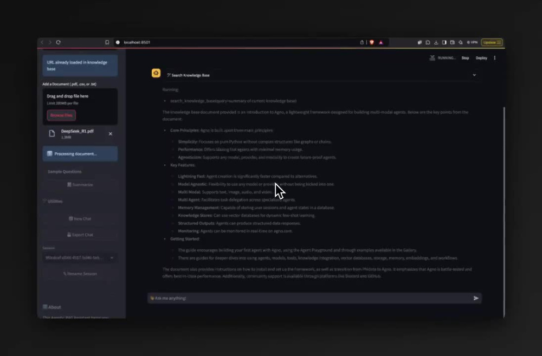Click the 'URL already loaded in knowledge base' notice
This screenshot has height=356, width=542.
click(x=80, y=66)
